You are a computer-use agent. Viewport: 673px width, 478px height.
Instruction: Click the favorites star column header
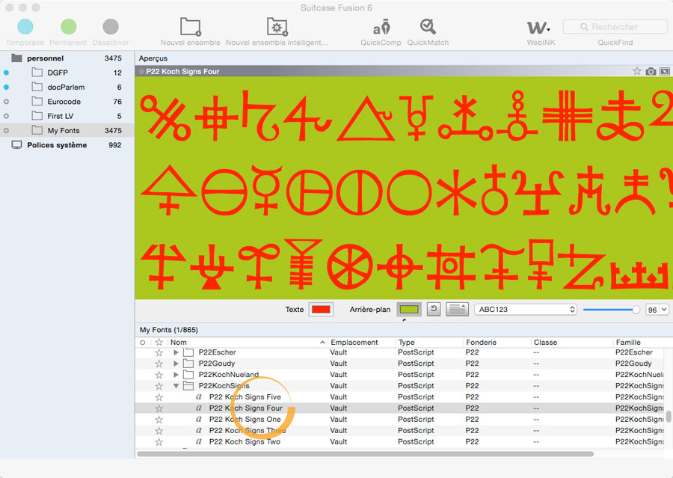tap(159, 343)
